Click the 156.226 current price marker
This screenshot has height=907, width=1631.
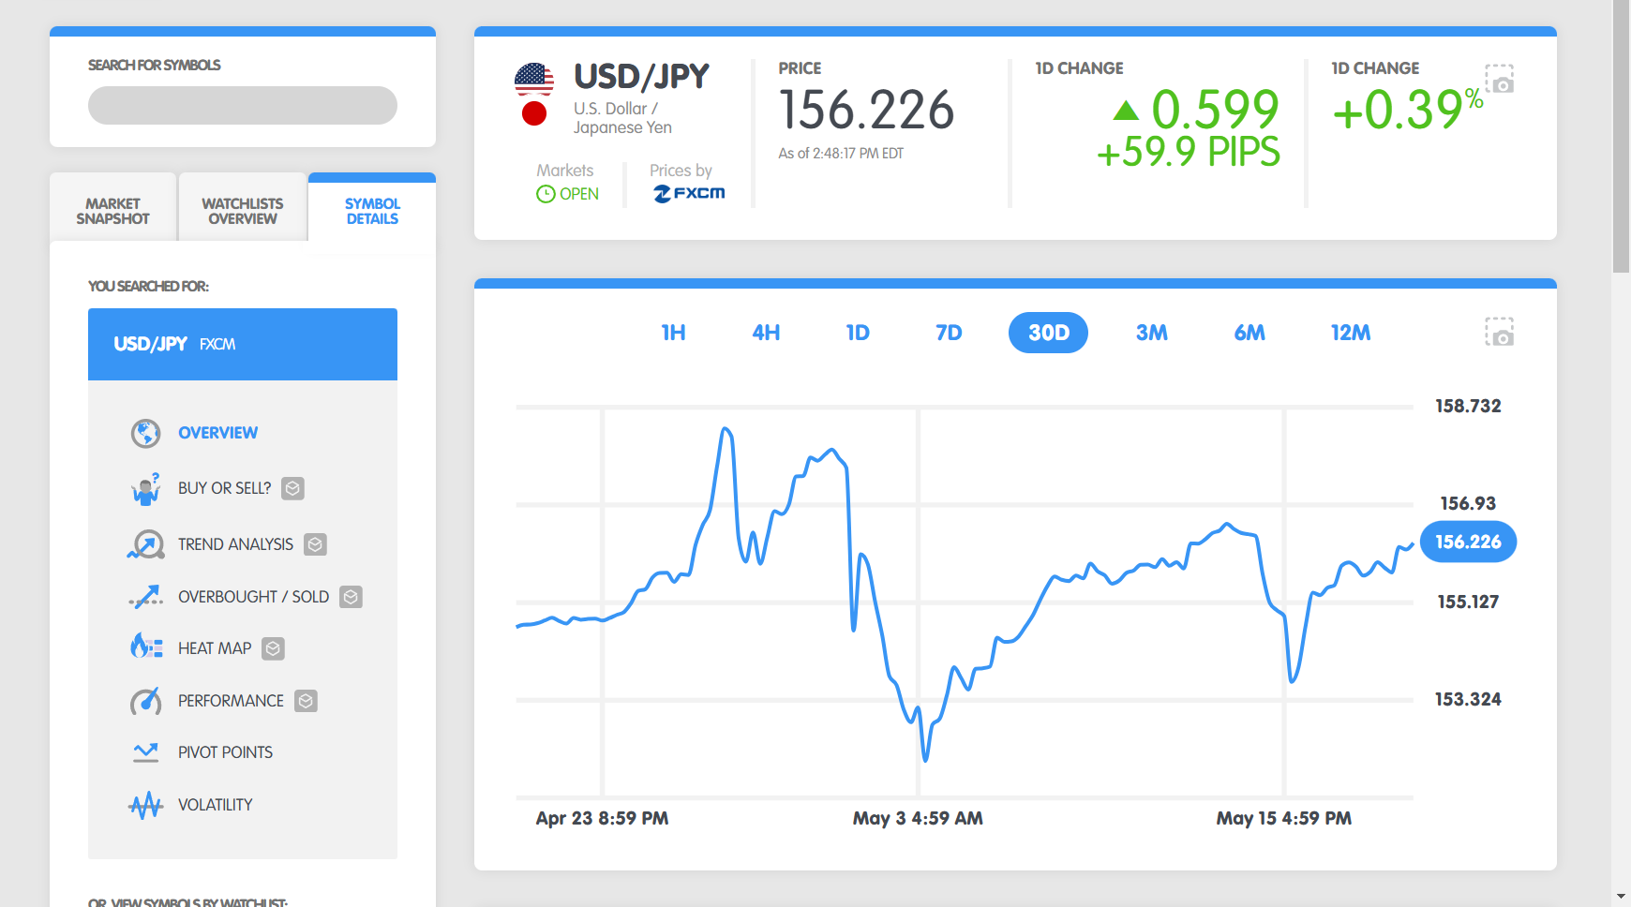1468,542
